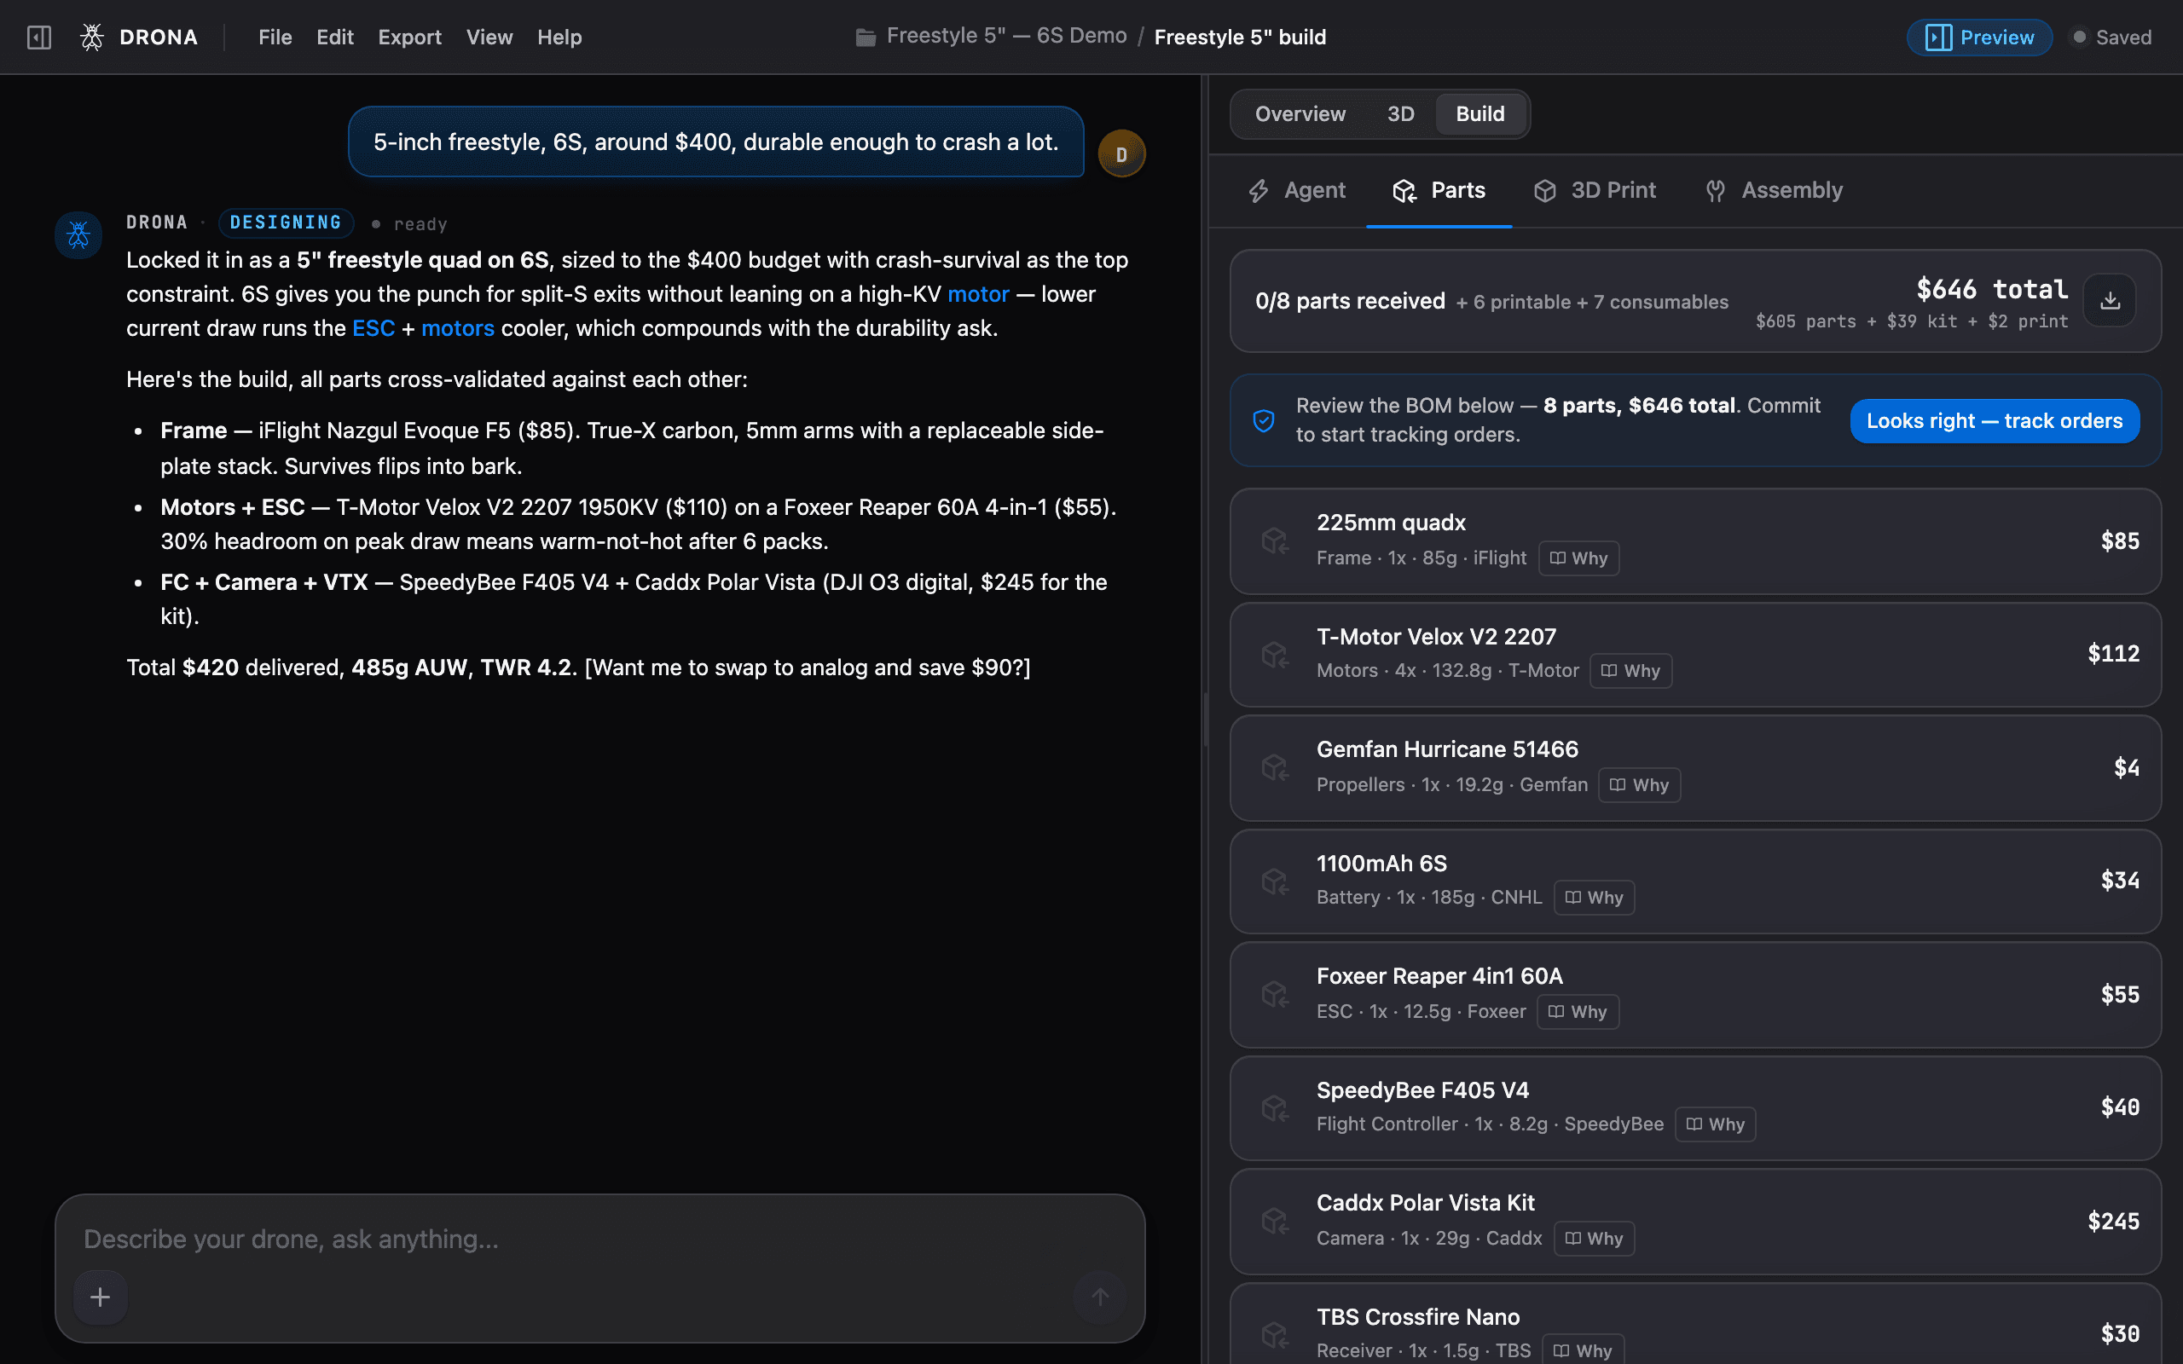The height and width of the screenshot is (1364, 2183).
Task: Click part icon for 225mm quadx
Action: [1275, 541]
